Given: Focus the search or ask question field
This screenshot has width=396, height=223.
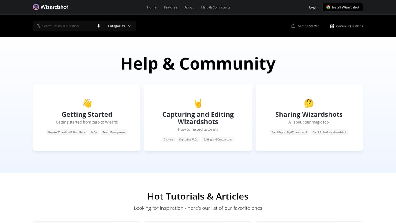Looking at the screenshot, I should click(68, 26).
